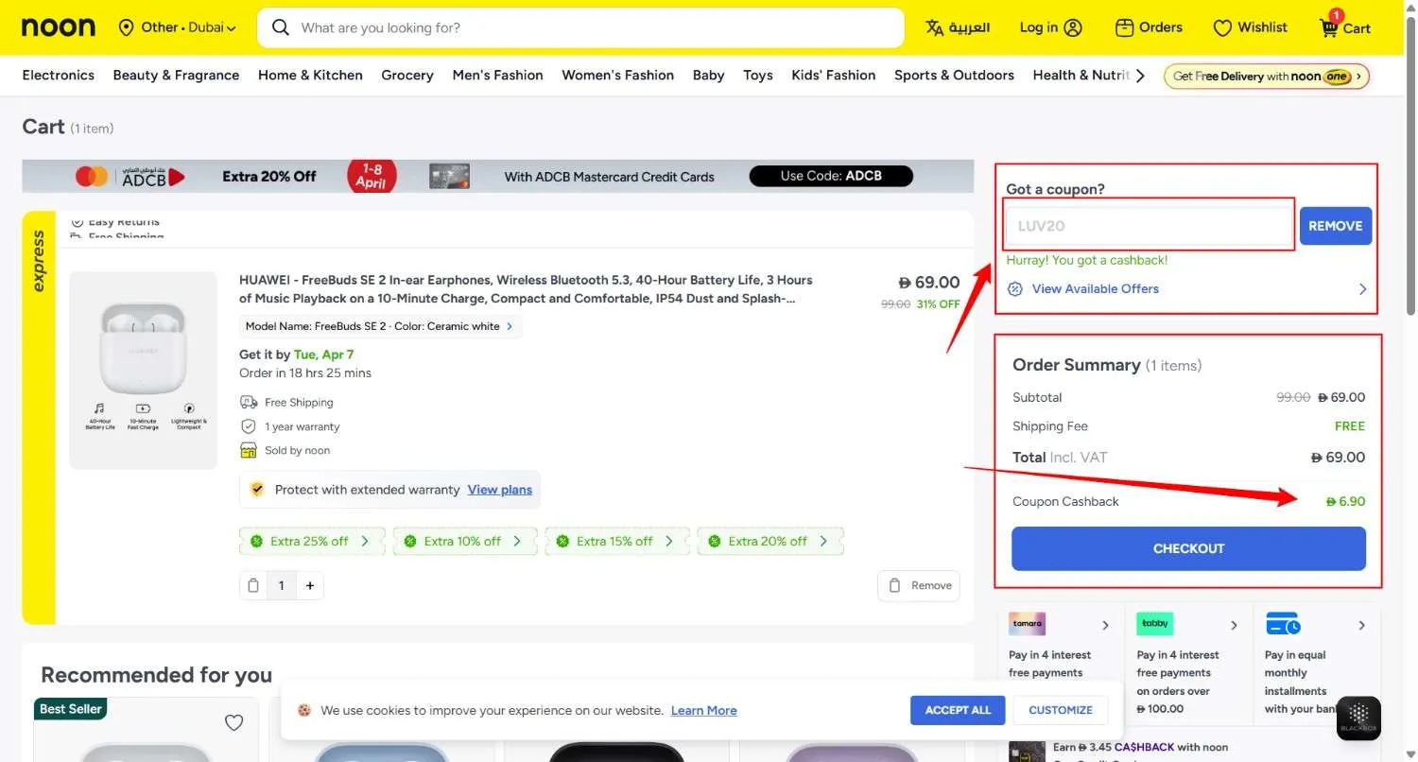Open the Baby category

click(708, 75)
